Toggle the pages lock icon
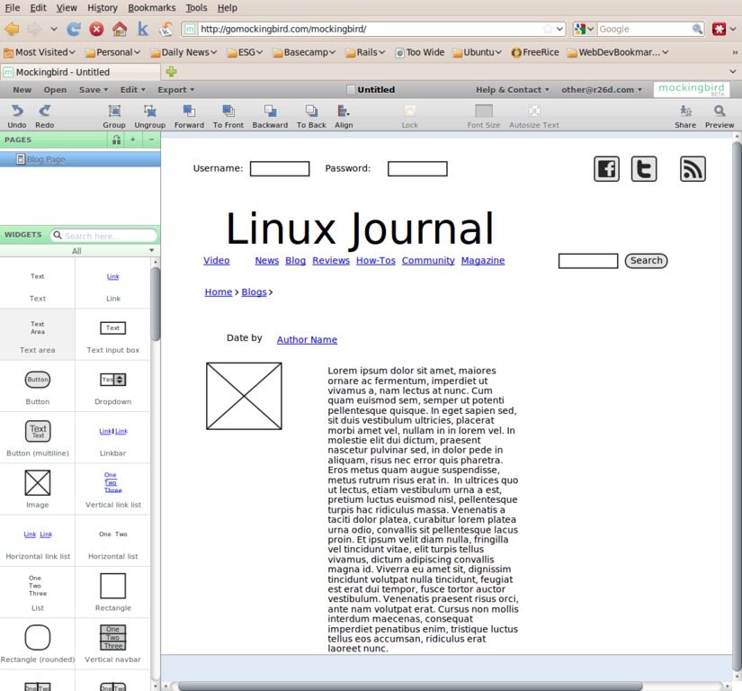The width and height of the screenshot is (742, 691). click(116, 140)
